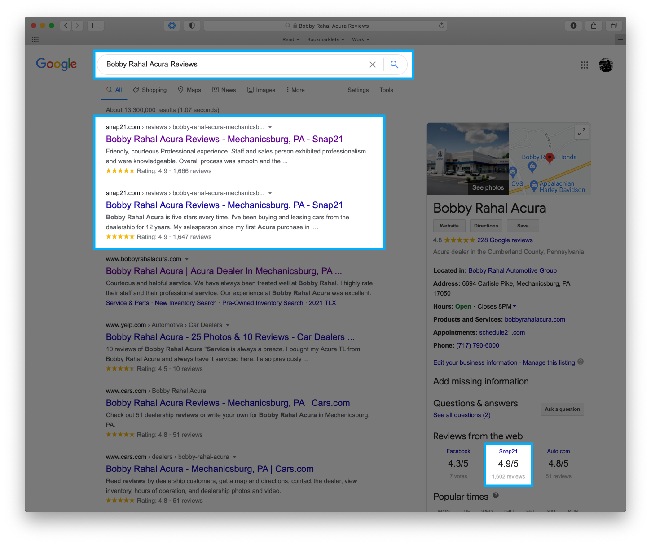651x545 pixels.
Task: Clear the search box with X icon
Action: (373, 65)
